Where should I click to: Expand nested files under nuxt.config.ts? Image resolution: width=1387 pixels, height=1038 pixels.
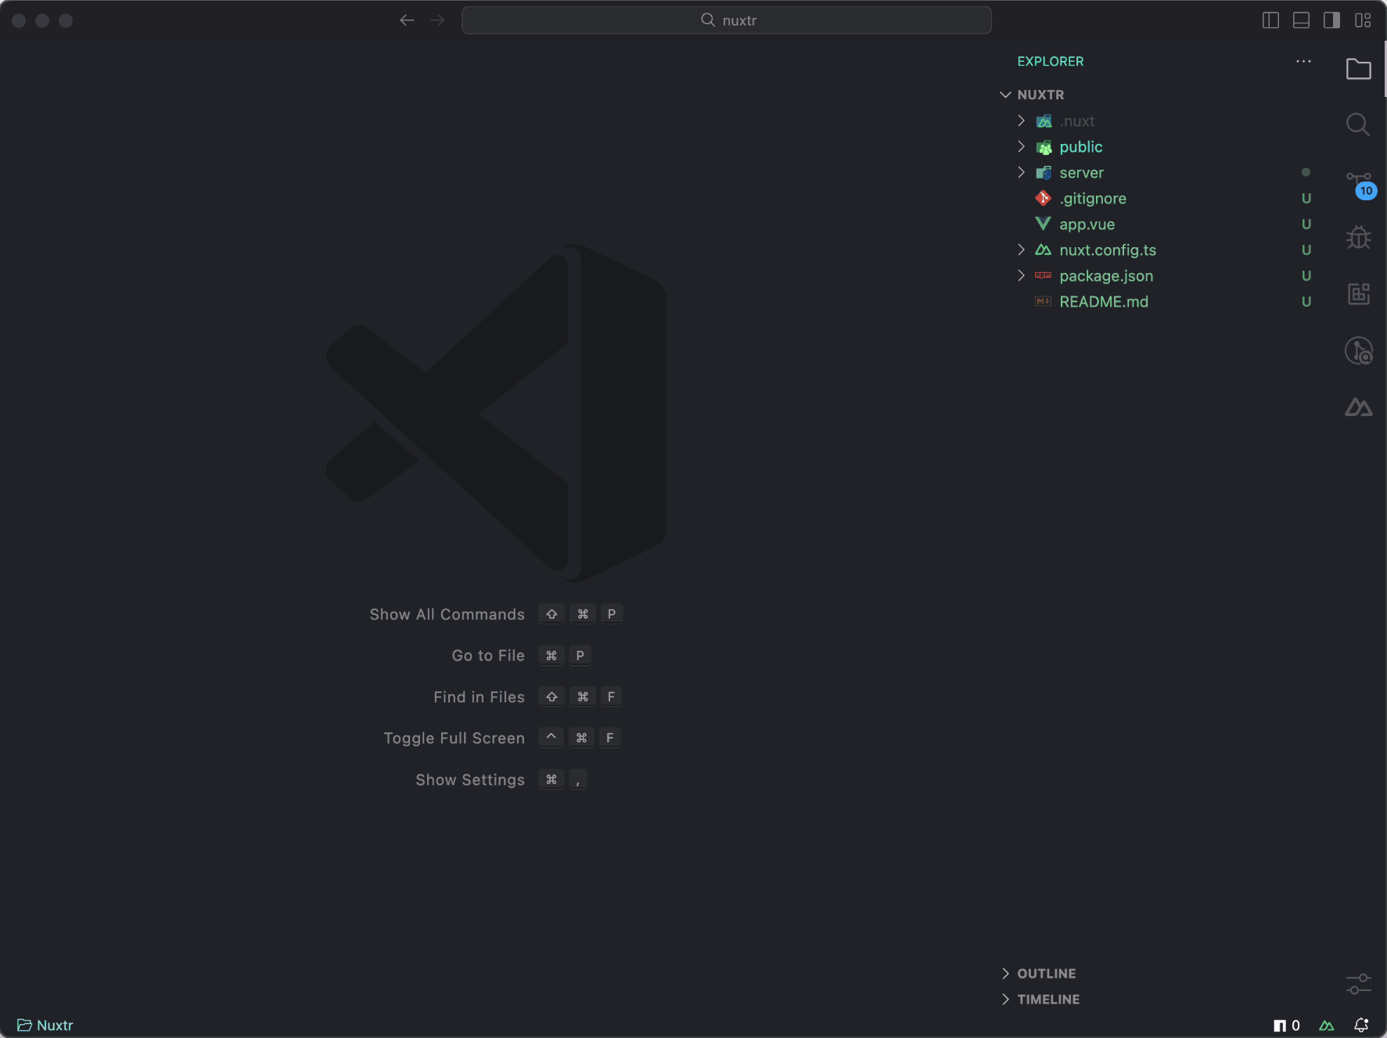click(x=1021, y=250)
